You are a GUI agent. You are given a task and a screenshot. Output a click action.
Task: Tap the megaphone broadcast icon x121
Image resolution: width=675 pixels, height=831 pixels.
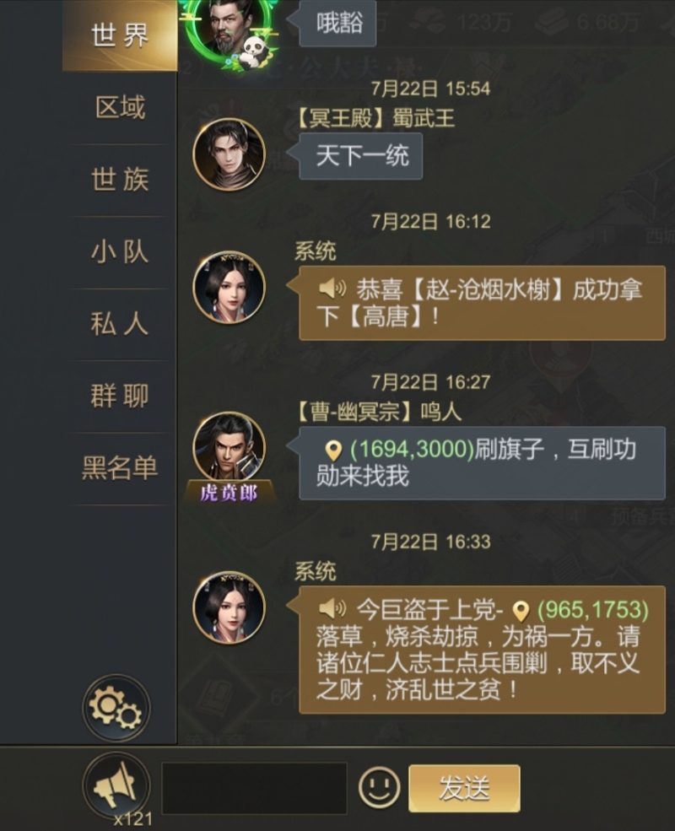coord(116,787)
